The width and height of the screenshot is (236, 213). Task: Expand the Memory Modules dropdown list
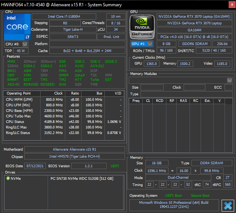tap(229, 80)
